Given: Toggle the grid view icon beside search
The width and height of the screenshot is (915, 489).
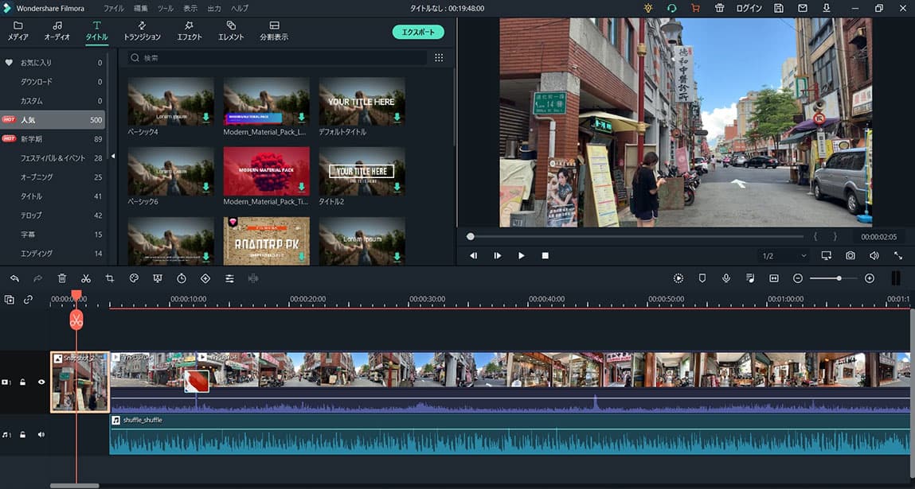Looking at the screenshot, I should tap(439, 58).
